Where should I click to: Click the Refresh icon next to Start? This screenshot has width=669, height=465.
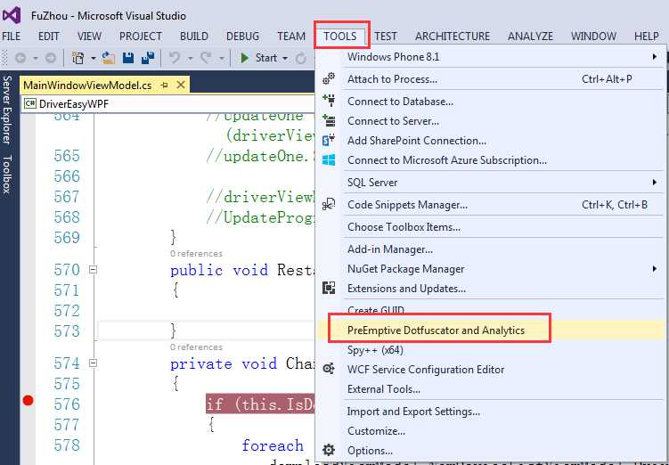pos(301,58)
